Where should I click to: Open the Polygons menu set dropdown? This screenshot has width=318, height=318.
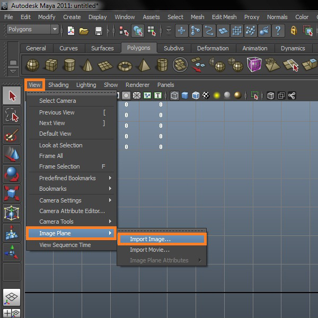click(33, 29)
